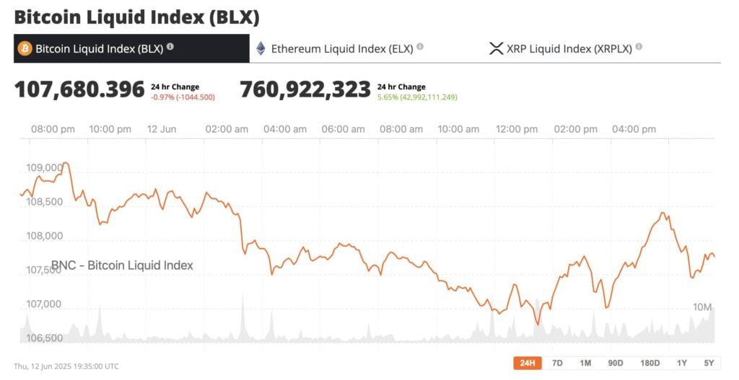Viewport: 739px width, 380px height.
Task: Show the 5Y chart range
Action: (709, 363)
